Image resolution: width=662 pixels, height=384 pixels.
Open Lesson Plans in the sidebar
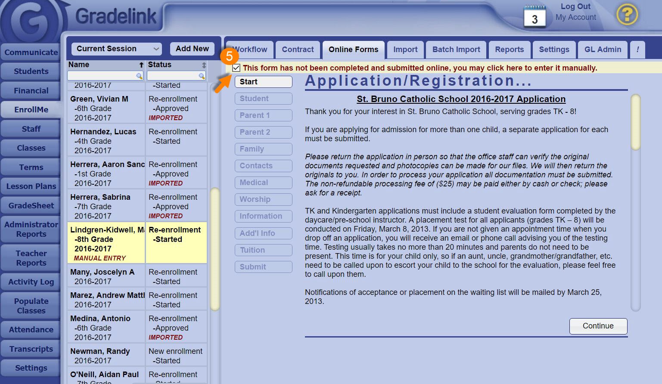[31, 186]
